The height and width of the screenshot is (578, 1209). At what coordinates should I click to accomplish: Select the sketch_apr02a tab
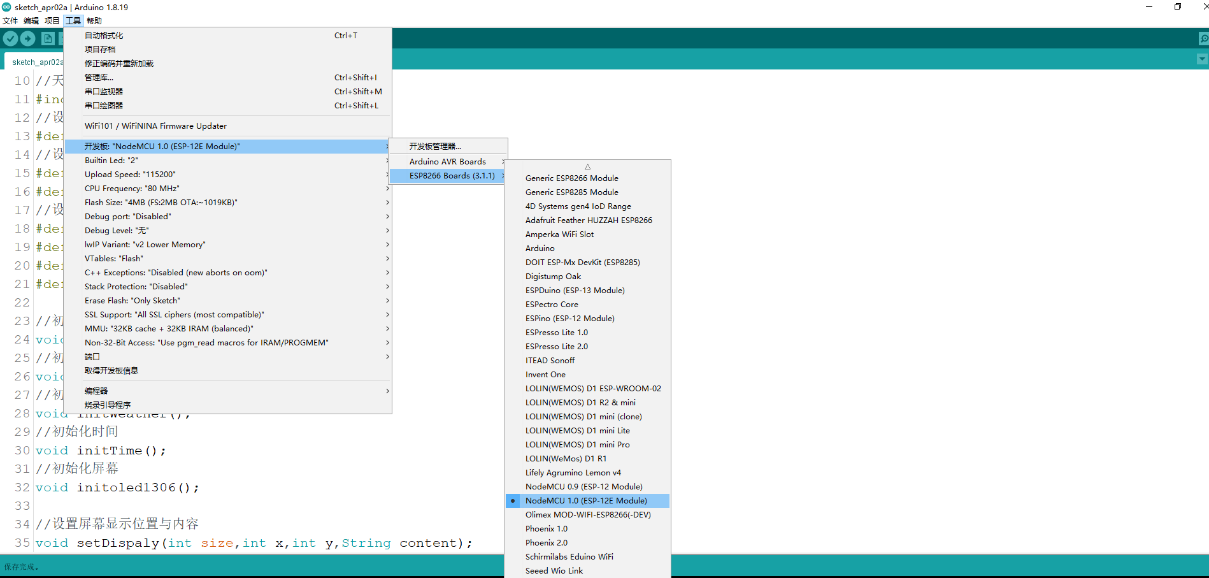click(x=38, y=62)
